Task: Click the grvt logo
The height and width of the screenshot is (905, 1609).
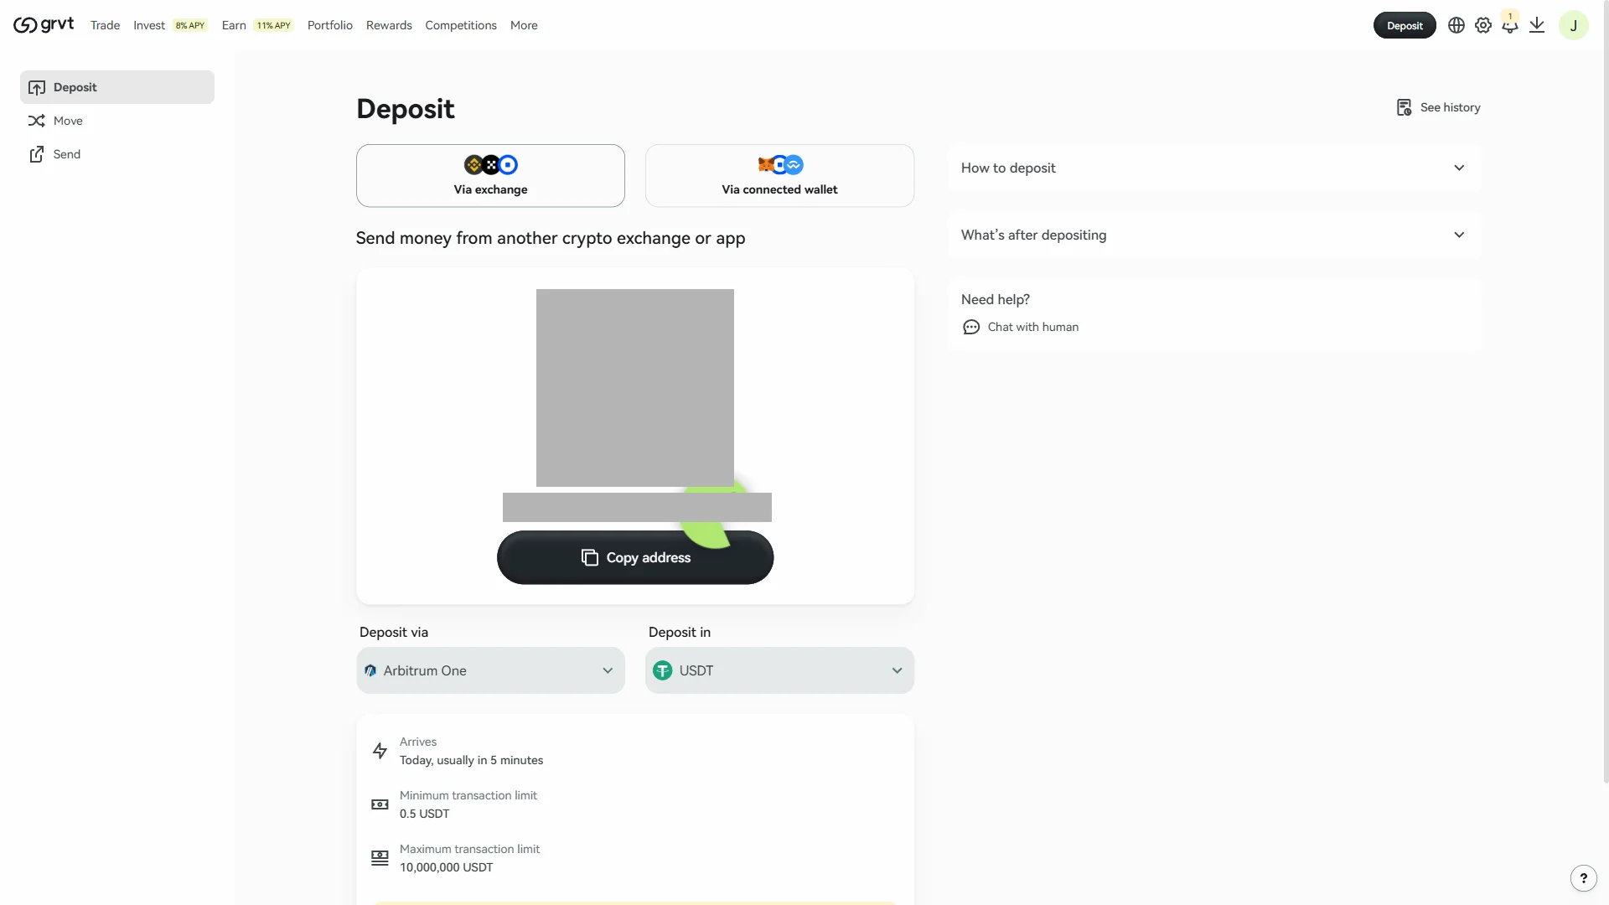Action: click(44, 25)
